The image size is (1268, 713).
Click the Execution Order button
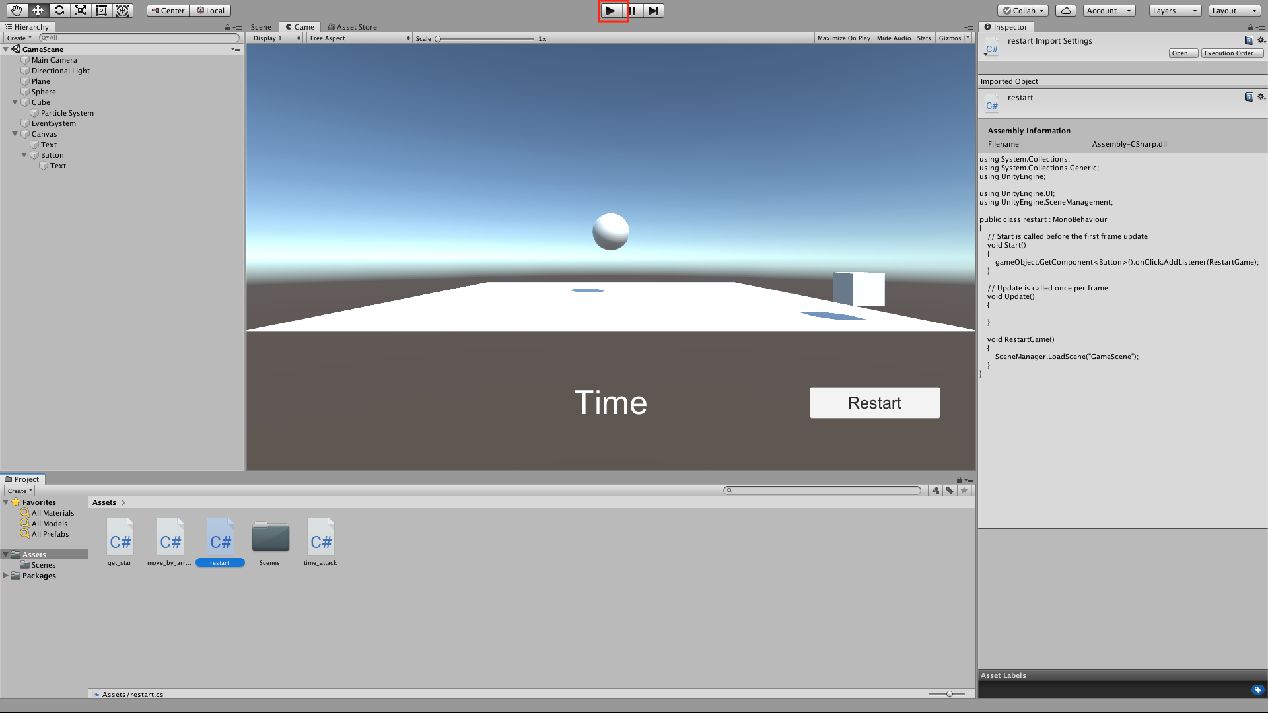pos(1231,53)
